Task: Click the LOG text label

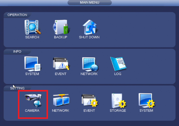Action: pos(118,74)
